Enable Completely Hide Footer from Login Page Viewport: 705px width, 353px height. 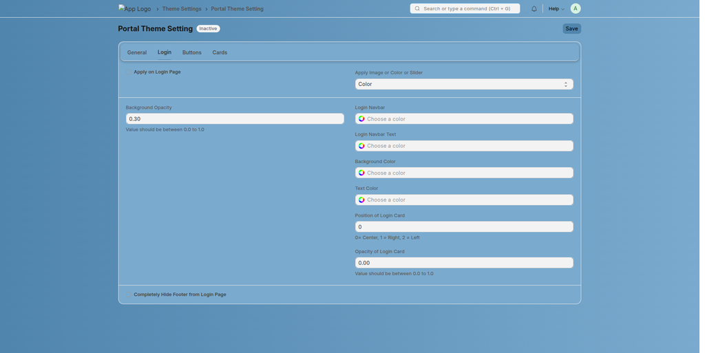tap(129, 295)
